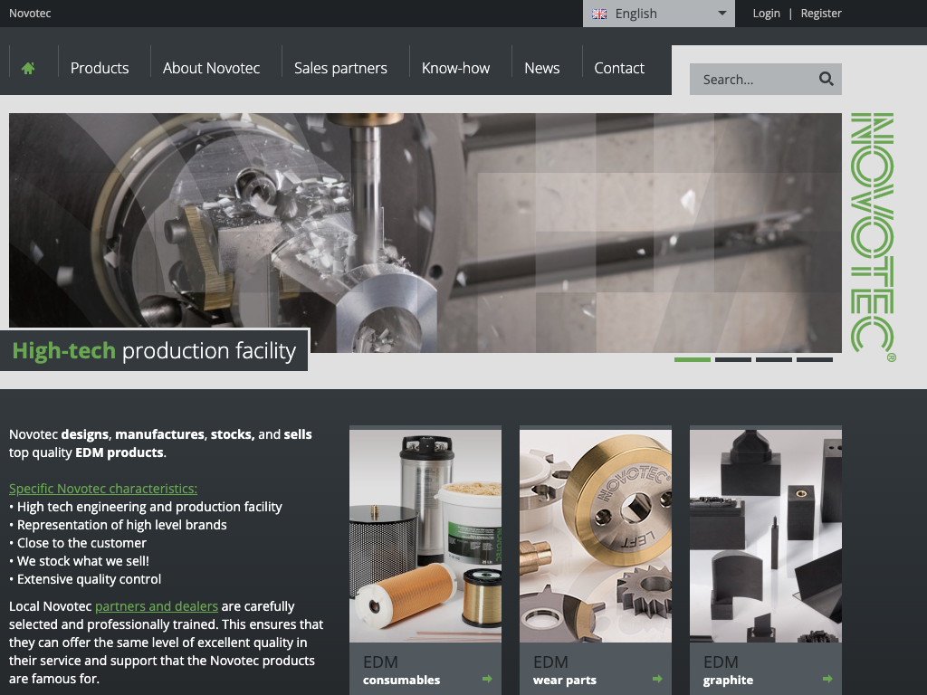Open the Know-how menu item
The width and height of the screenshot is (927, 695).
coord(455,68)
